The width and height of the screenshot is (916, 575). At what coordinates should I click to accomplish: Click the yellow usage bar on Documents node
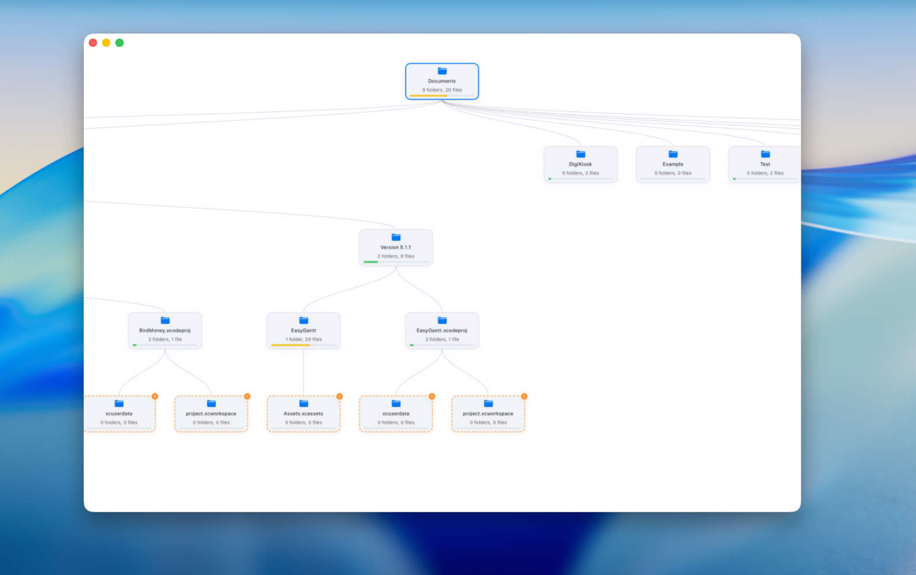click(x=429, y=96)
